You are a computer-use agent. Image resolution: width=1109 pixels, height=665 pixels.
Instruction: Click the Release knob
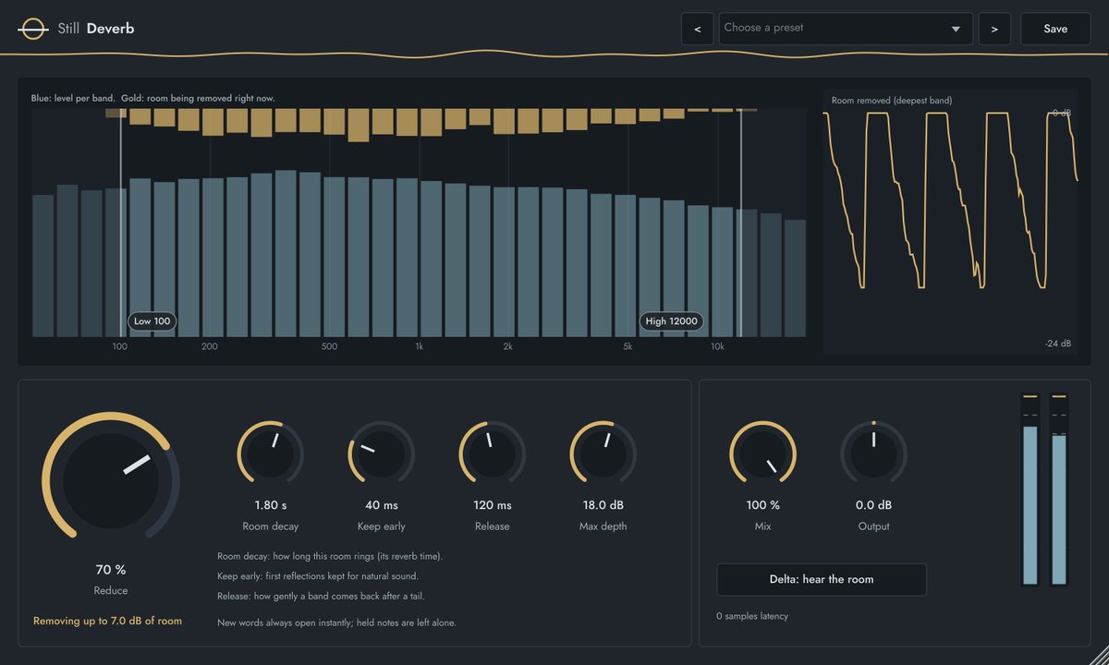493,454
